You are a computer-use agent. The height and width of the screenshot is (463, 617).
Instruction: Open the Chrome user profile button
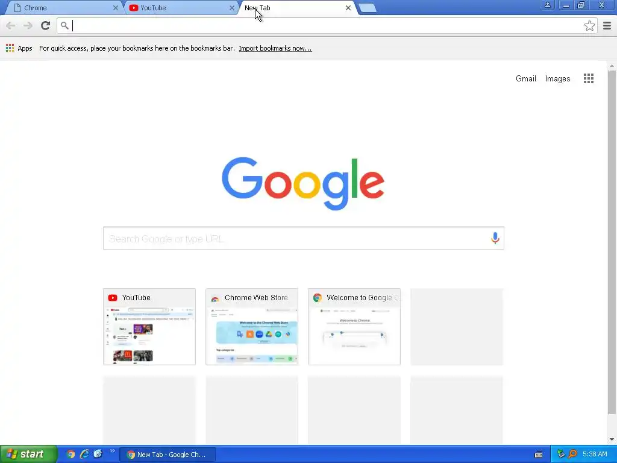[x=547, y=5]
